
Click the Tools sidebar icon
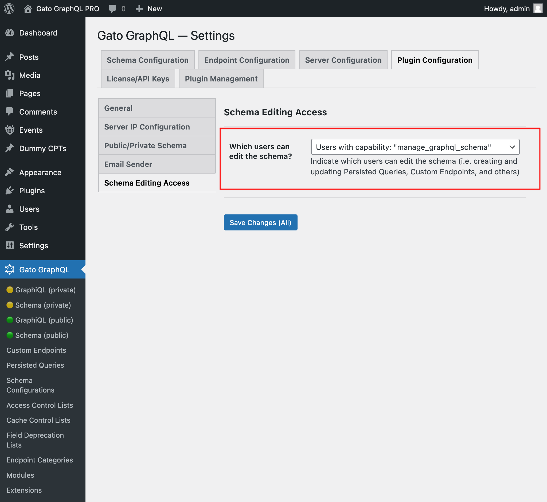tap(10, 227)
